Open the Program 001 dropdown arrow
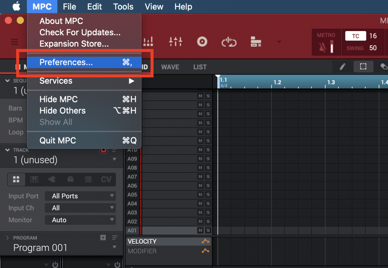 [114, 247]
